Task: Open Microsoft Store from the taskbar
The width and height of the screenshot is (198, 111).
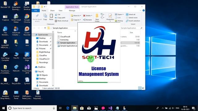Action: click(x=82, y=108)
